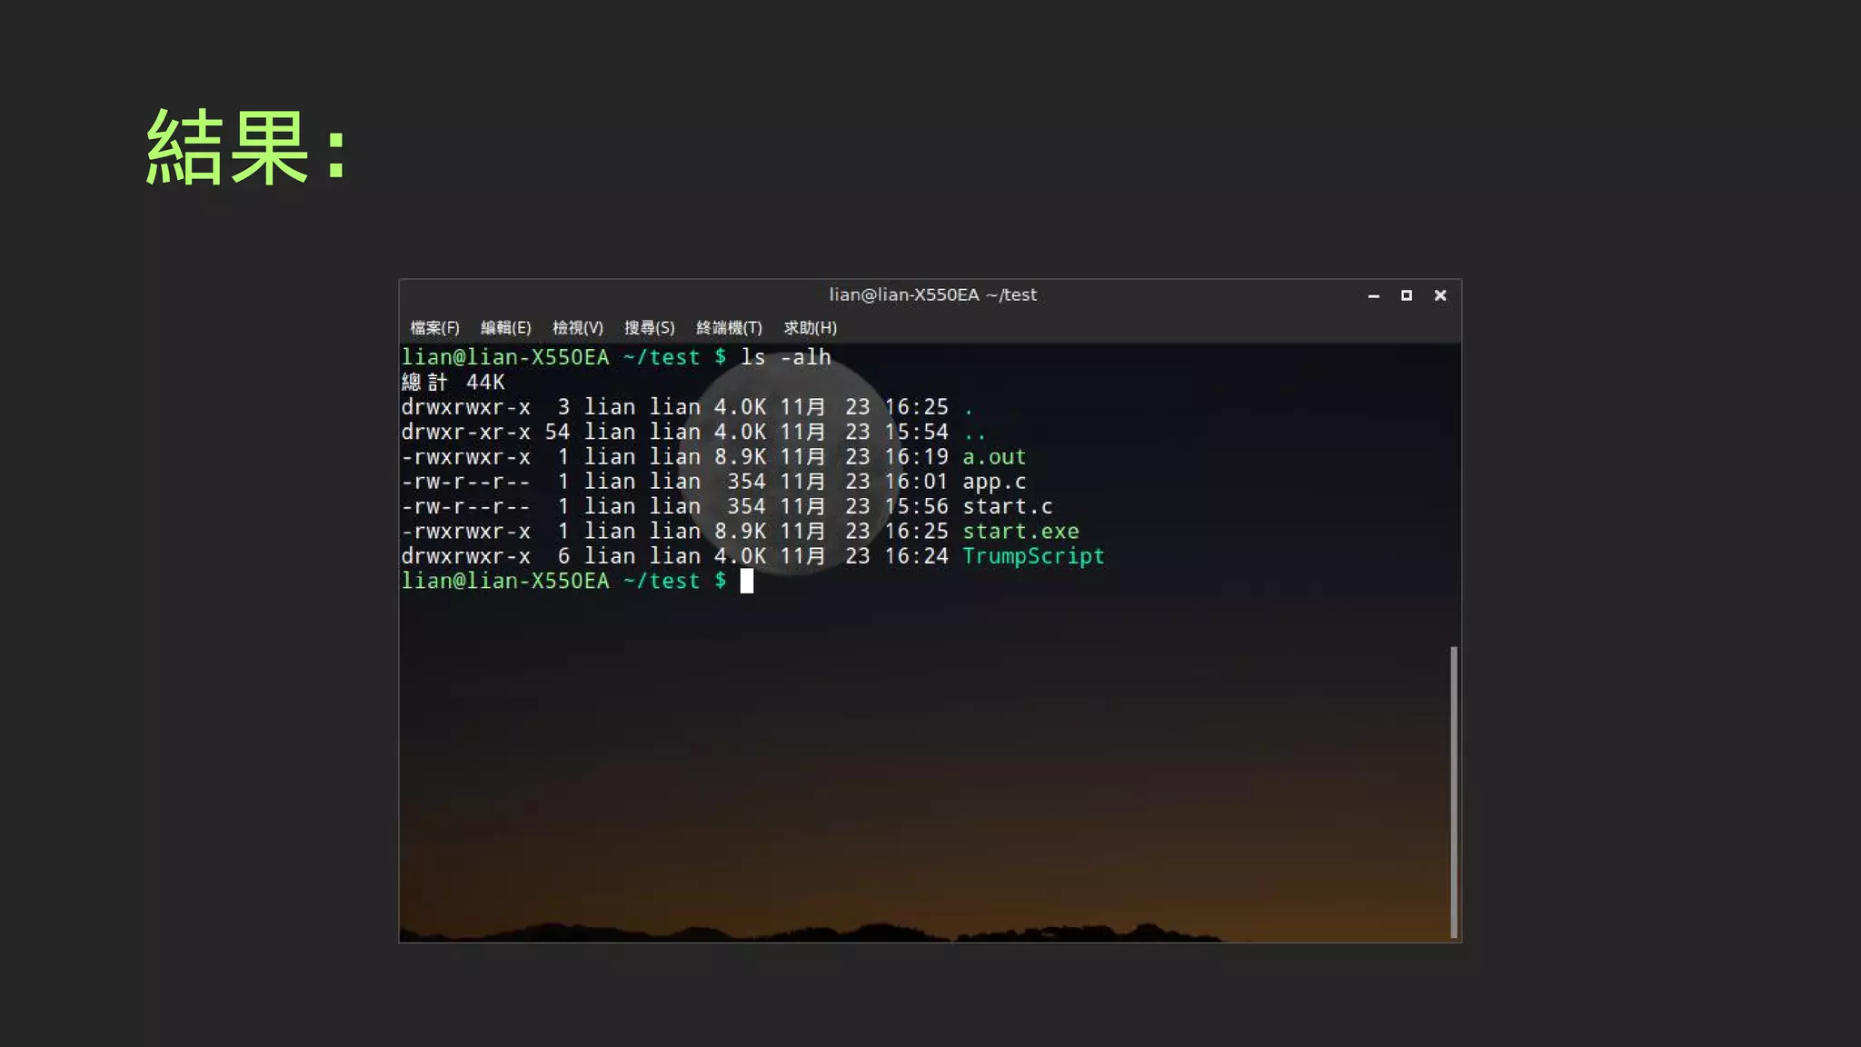The width and height of the screenshot is (1861, 1047).
Task: Maximize the terminal window
Action: [x=1406, y=295]
